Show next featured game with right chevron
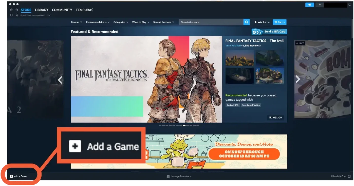The width and height of the screenshot is (354, 186). coord(298,79)
